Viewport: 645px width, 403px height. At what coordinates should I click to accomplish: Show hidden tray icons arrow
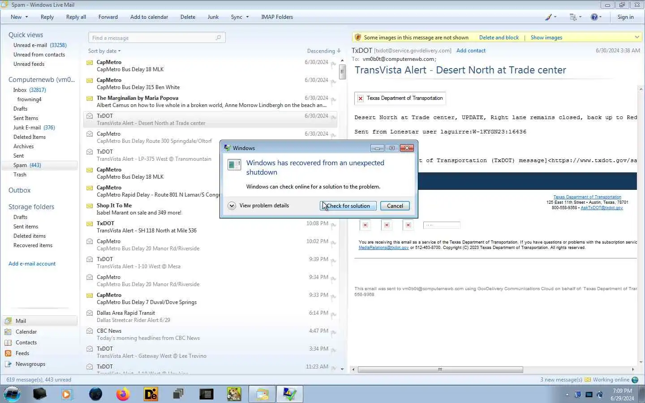tap(567, 394)
